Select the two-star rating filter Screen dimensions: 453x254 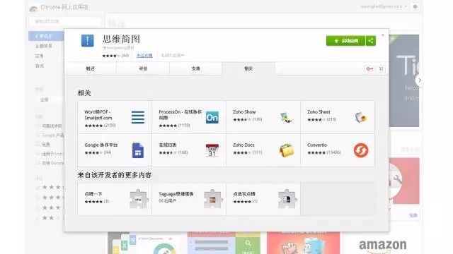coord(48,218)
